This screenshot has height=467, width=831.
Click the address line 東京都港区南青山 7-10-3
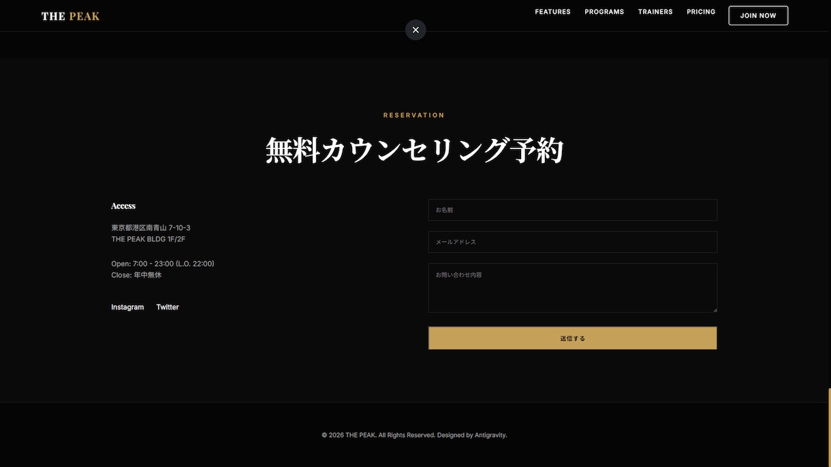pyautogui.click(x=151, y=228)
